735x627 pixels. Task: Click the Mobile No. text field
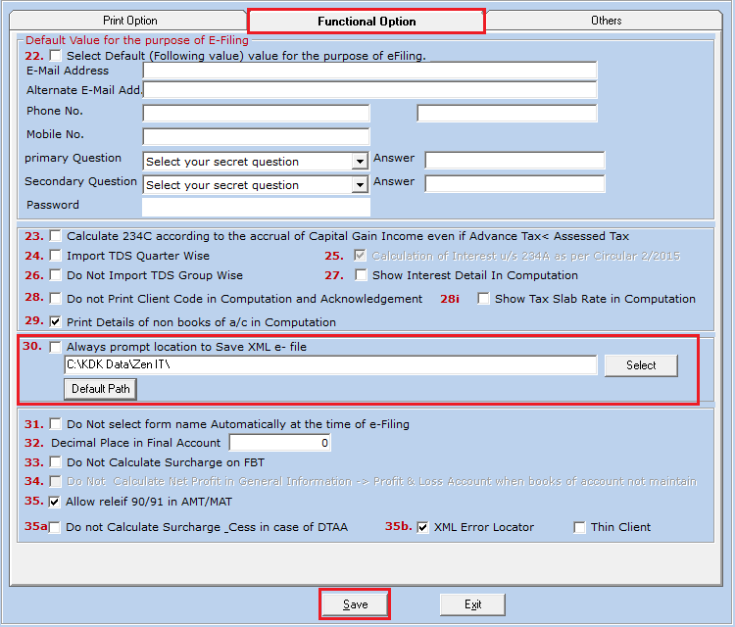(x=256, y=136)
